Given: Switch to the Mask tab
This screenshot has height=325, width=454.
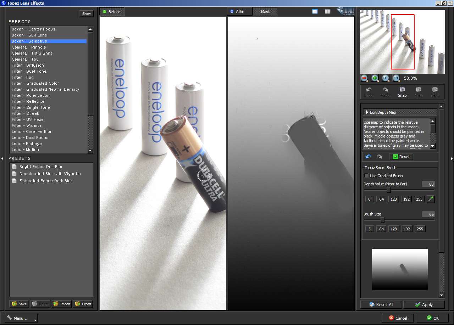Looking at the screenshot, I should pos(265,12).
